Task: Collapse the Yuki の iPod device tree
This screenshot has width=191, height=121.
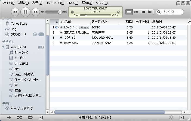Action: (3, 47)
